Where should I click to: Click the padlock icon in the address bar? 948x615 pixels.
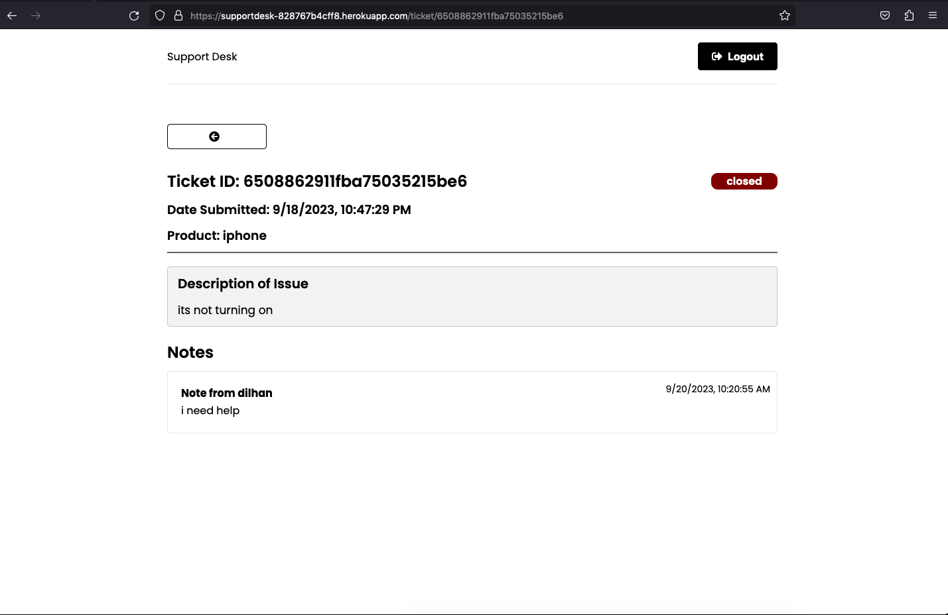(x=178, y=15)
